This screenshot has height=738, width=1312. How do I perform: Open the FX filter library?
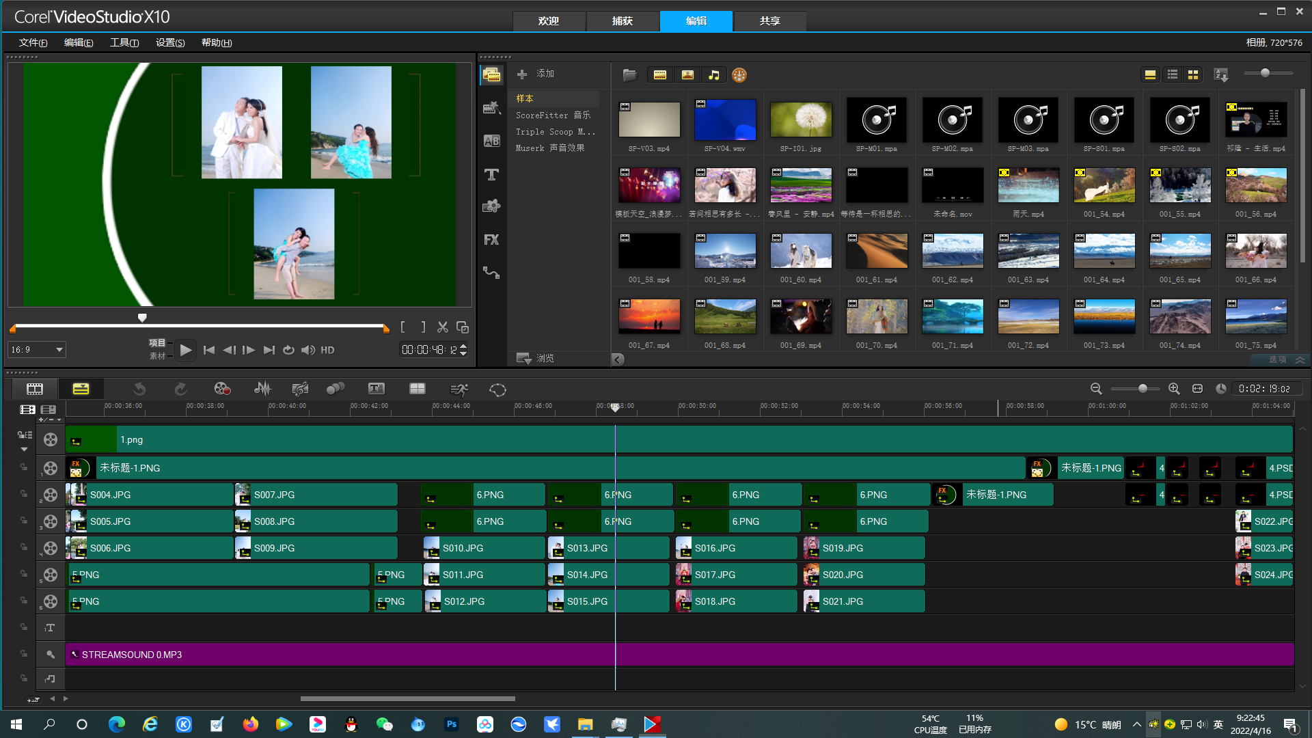(491, 240)
